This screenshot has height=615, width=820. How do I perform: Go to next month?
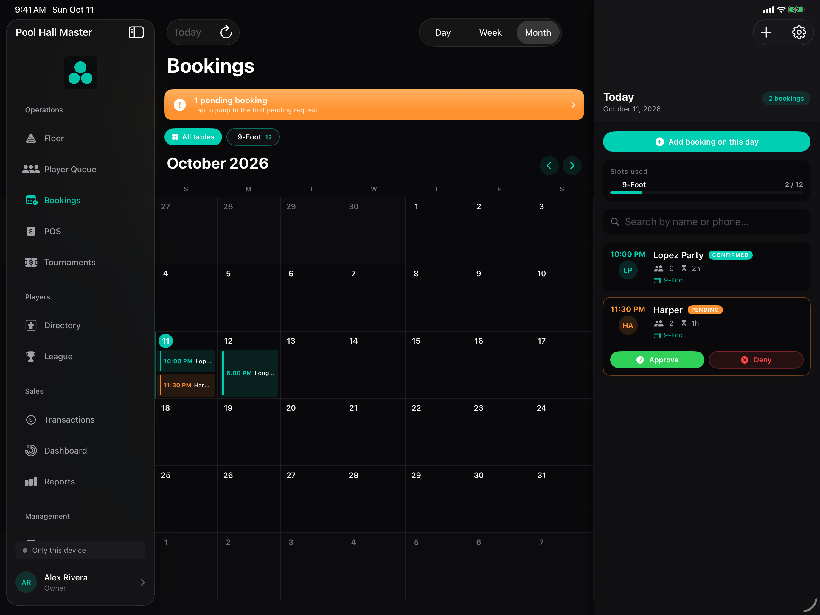[x=572, y=166]
